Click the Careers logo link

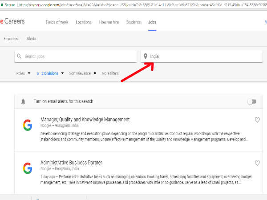(x=12, y=21)
